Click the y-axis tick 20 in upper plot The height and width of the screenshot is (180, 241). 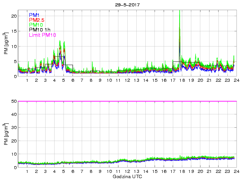click(x=14, y=16)
